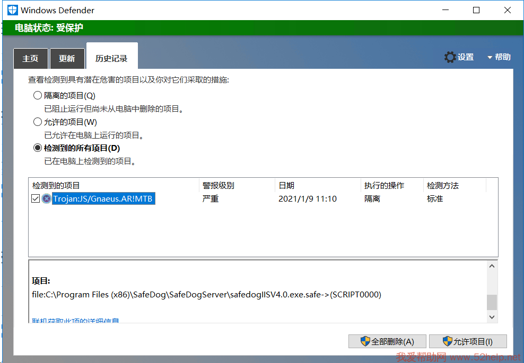This screenshot has height=363, width=524.
Task: Open 联机获取此项的详细信息 link
Action: pyautogui.click(x=75, y=321)
